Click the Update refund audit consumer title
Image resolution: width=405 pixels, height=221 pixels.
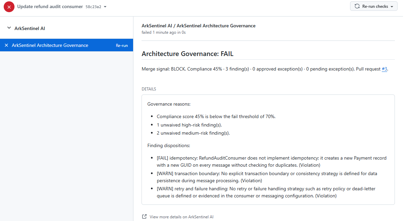(50, 6)
